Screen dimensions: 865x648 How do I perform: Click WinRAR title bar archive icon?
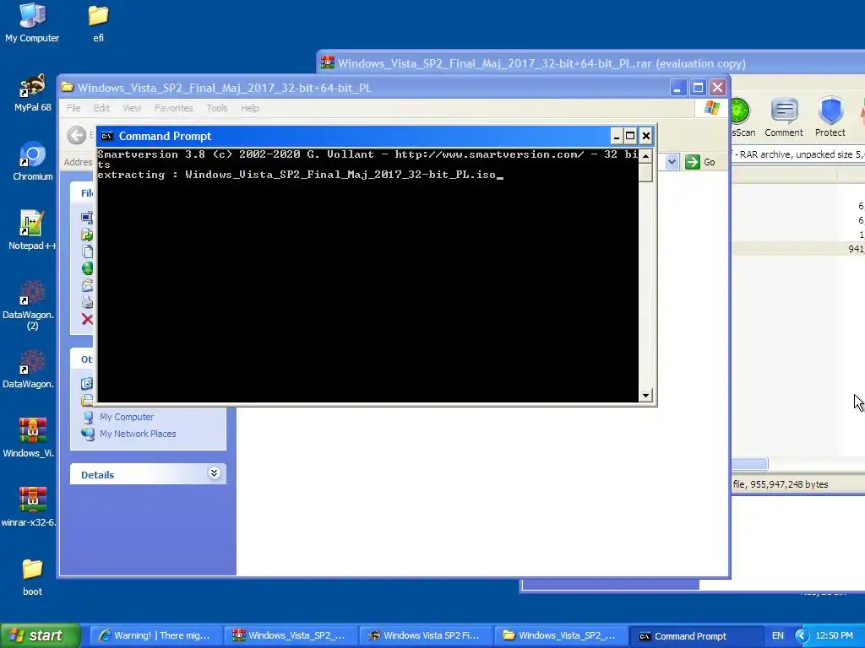(328, 62)
